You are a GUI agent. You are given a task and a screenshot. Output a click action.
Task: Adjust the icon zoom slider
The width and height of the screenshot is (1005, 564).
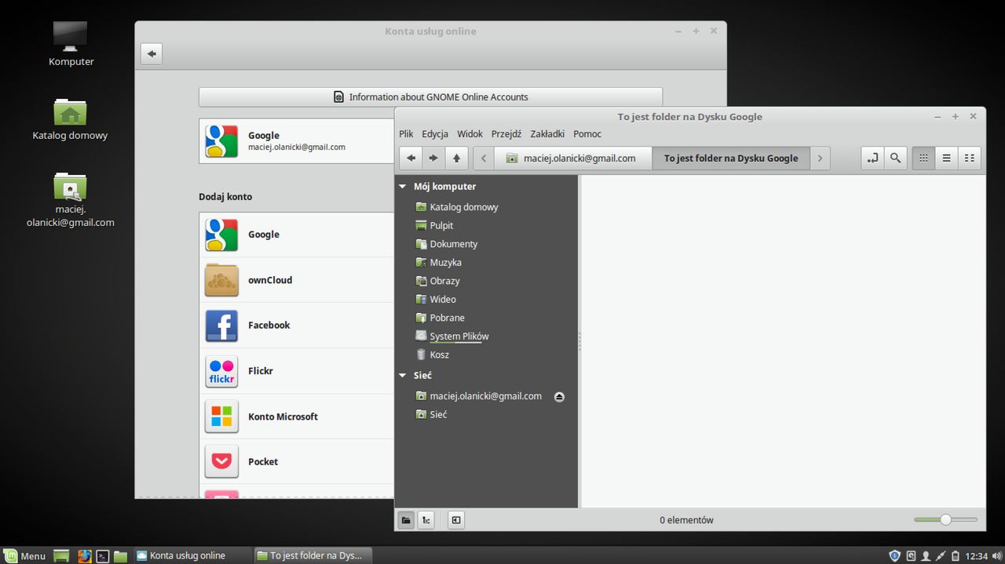[945, 519]
